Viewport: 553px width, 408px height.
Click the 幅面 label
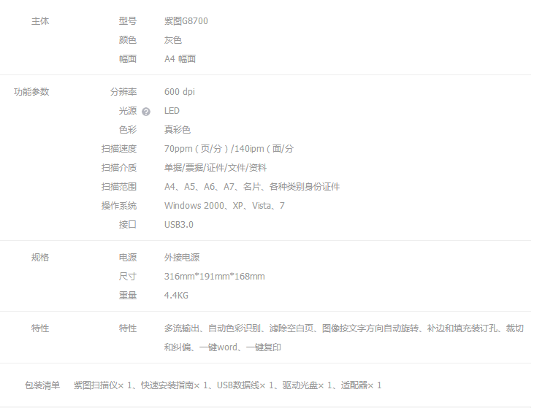128,59
